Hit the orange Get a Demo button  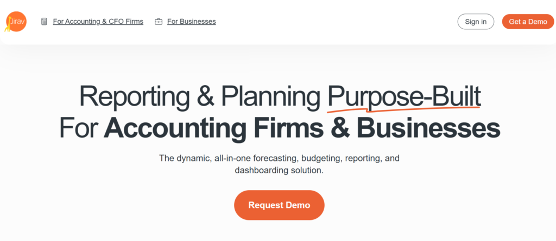pos(528,22)
